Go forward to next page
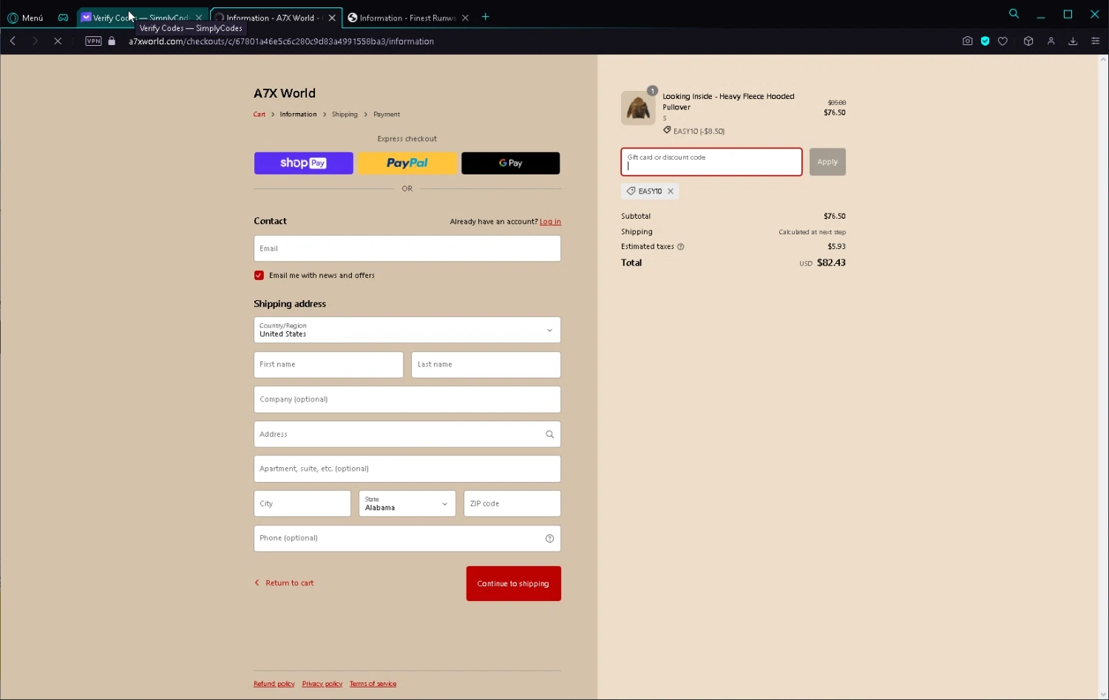The image size is (1109, 700). (x=35, y=41)
